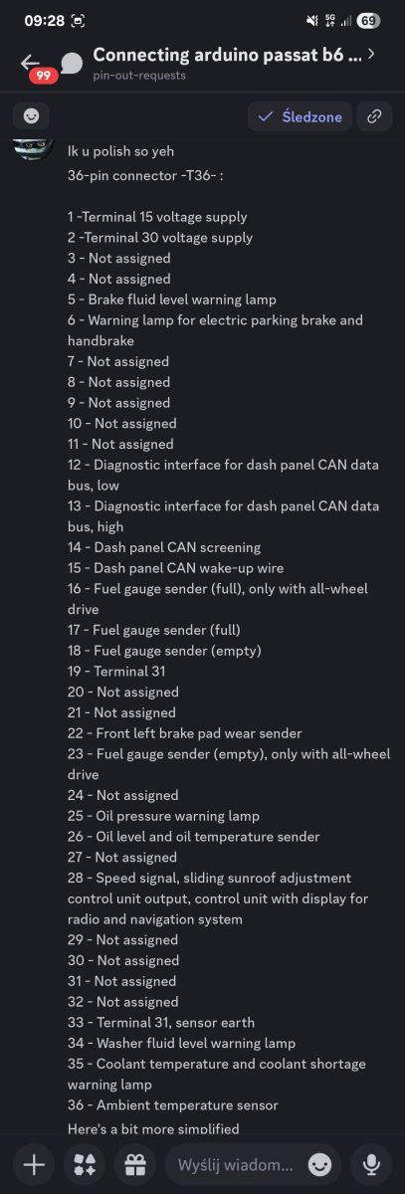Start voice message with microphone icon
The height and width of the screenshot is (1194, 405).
tap(371, 1164)
